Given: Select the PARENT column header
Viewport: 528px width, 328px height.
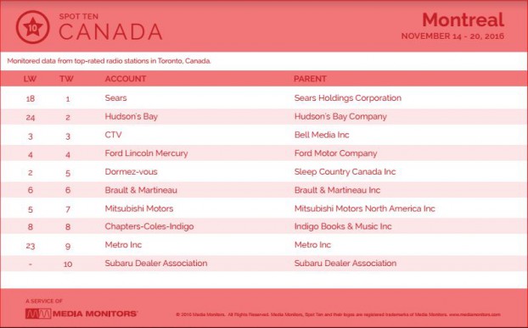Looking at the screenshot, I should [x=310, y=79].
